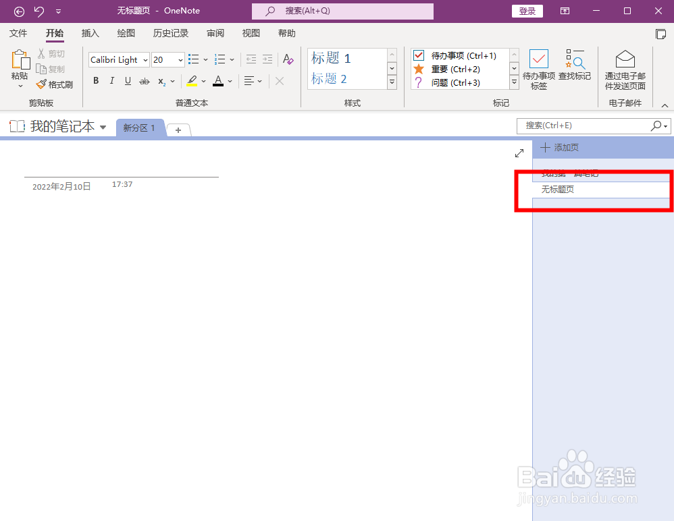Open the 审阅 tab
This screenshot has height=521, width=674.
click(215, 33)
